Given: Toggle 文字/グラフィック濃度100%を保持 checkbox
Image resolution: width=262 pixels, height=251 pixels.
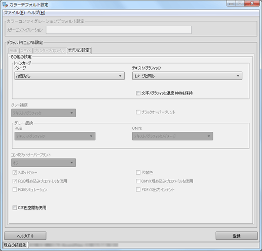Looking at the screenshot, I should point(138,93).
